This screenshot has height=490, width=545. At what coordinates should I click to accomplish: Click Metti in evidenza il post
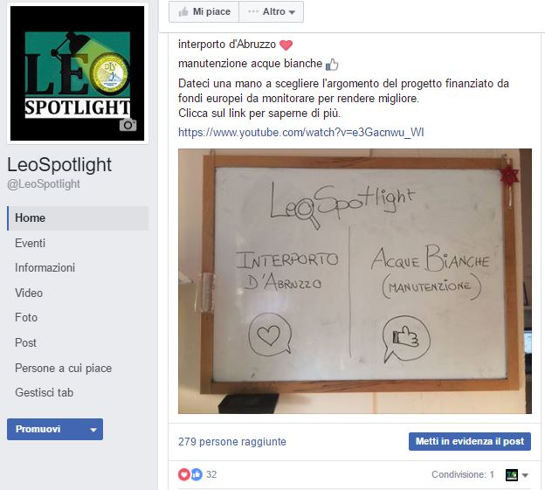[x=470, y=441]
